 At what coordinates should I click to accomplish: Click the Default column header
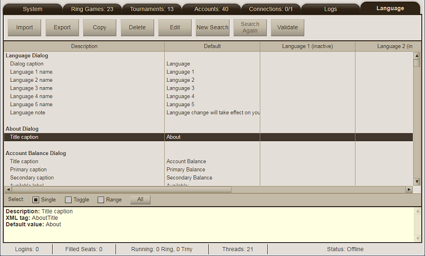[x=212, y=46]
